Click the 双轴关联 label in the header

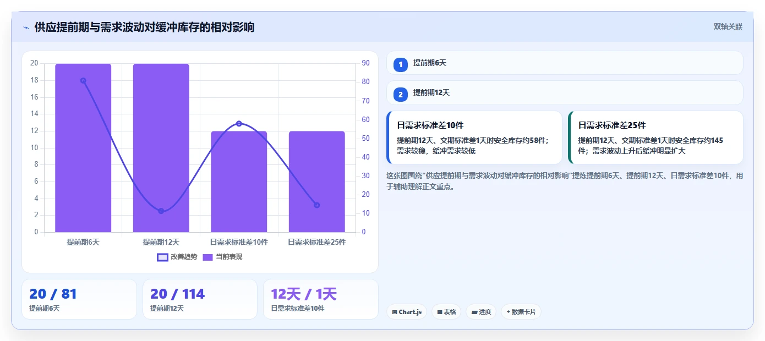click(728, 26)
